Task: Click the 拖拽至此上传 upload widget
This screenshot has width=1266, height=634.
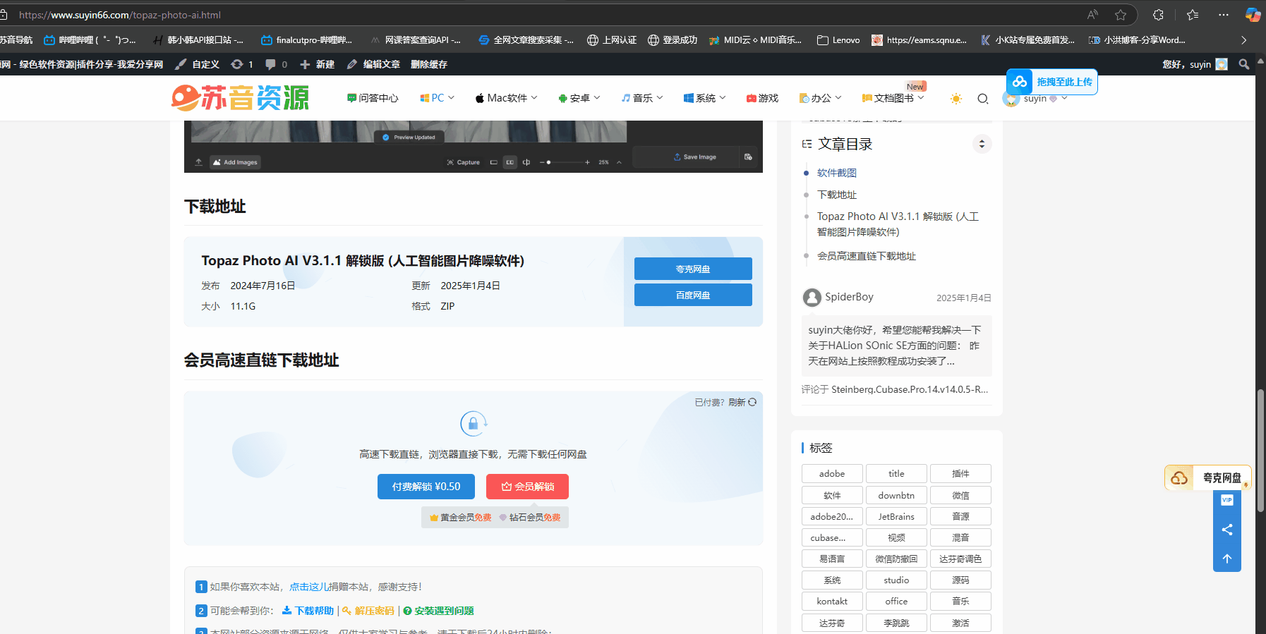Action: (1051, 82)
